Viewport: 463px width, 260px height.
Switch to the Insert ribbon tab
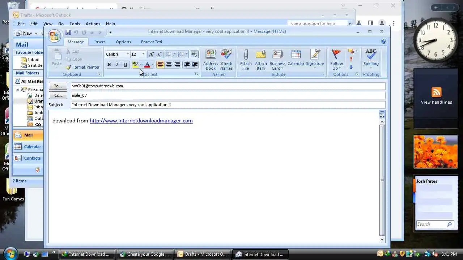coord(99,42)
